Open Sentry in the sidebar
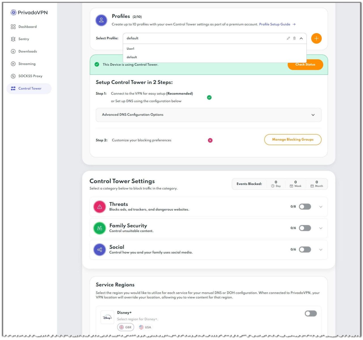Screen dimensions: 363x340 coord(24,39)
